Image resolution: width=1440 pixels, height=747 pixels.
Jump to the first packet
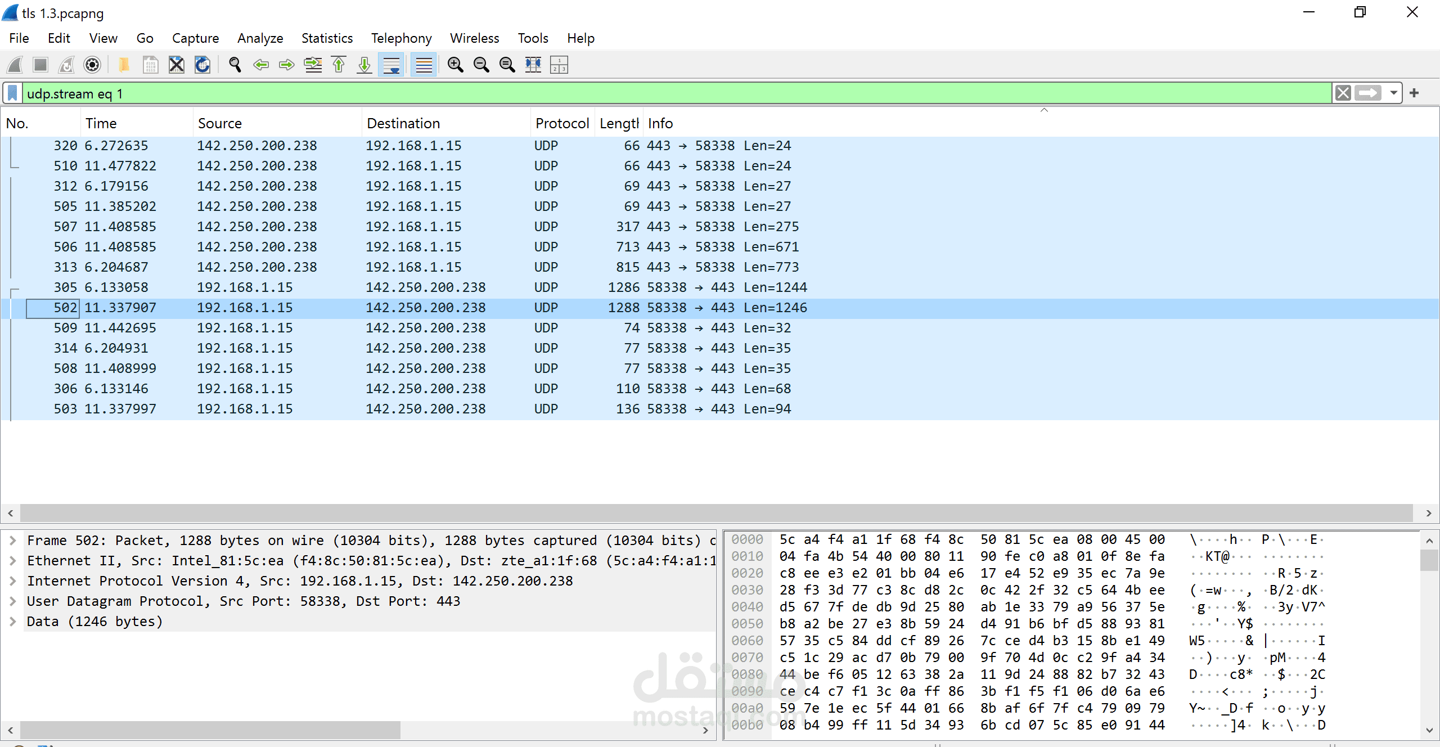click(x=339, y=65)
